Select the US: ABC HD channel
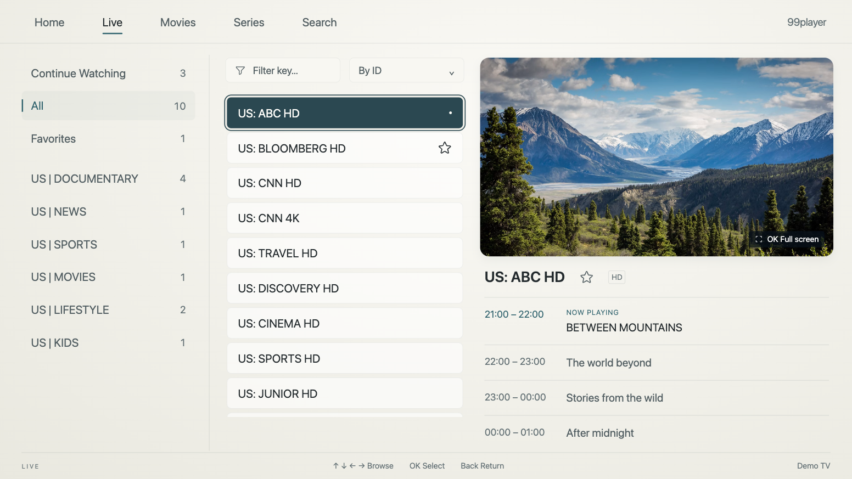 (x=345, y=113)
